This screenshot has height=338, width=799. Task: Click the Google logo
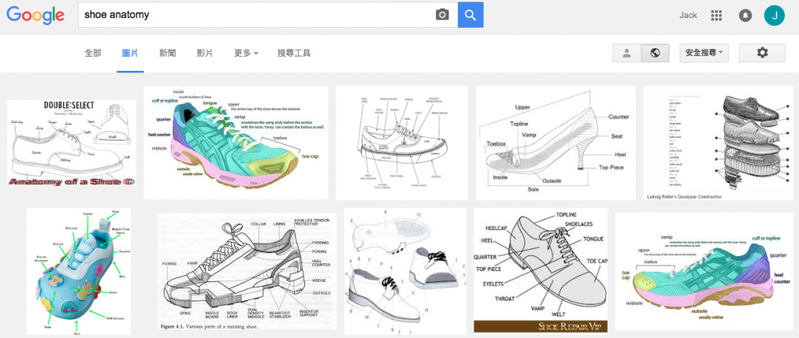tap(34, 16)
